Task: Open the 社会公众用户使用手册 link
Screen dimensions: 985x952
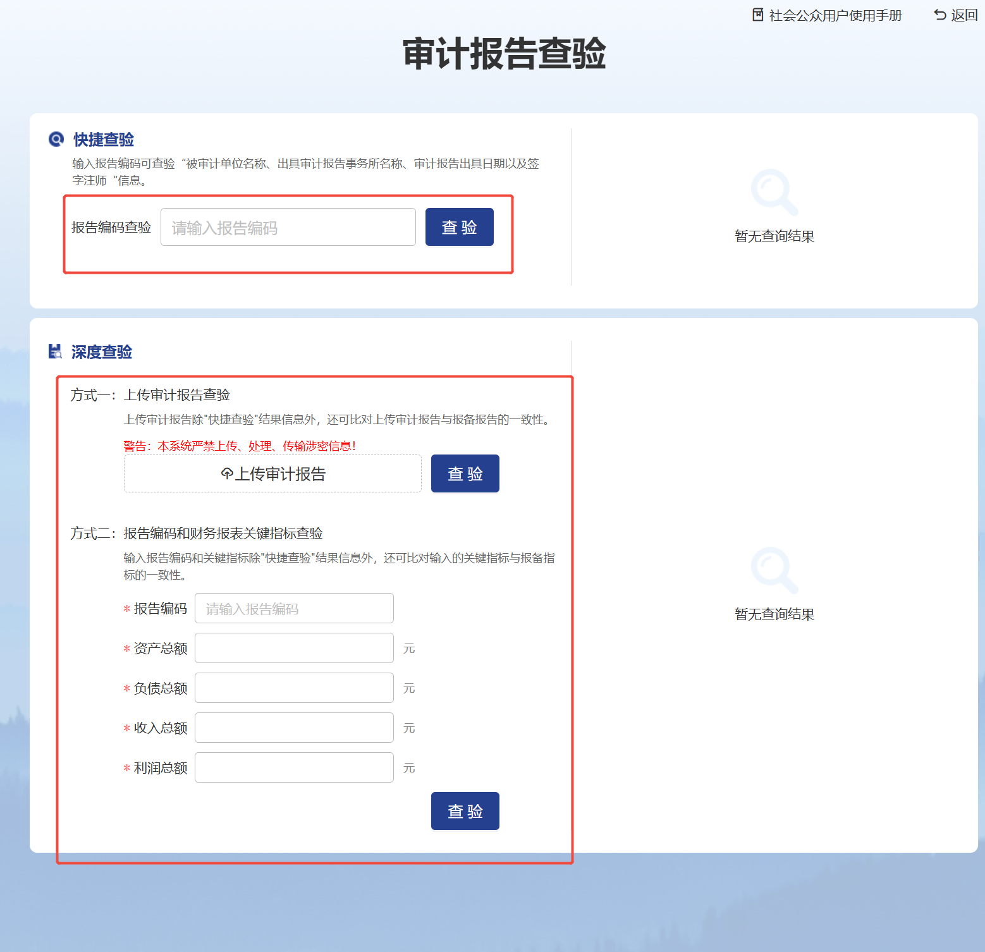Action: pos(835,15)
